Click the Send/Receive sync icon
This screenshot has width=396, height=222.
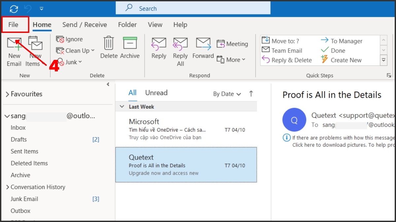[x=14, y=9]
